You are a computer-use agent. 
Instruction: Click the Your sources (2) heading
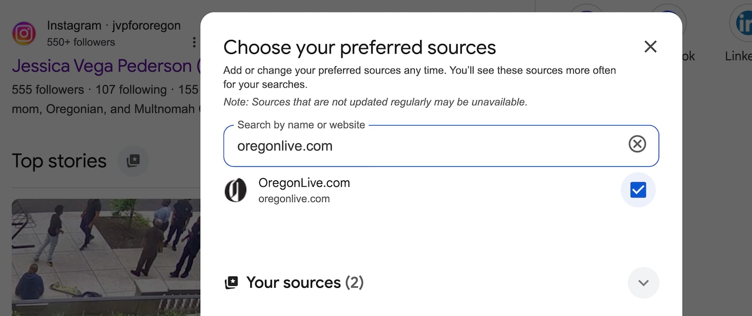(305, 283)
